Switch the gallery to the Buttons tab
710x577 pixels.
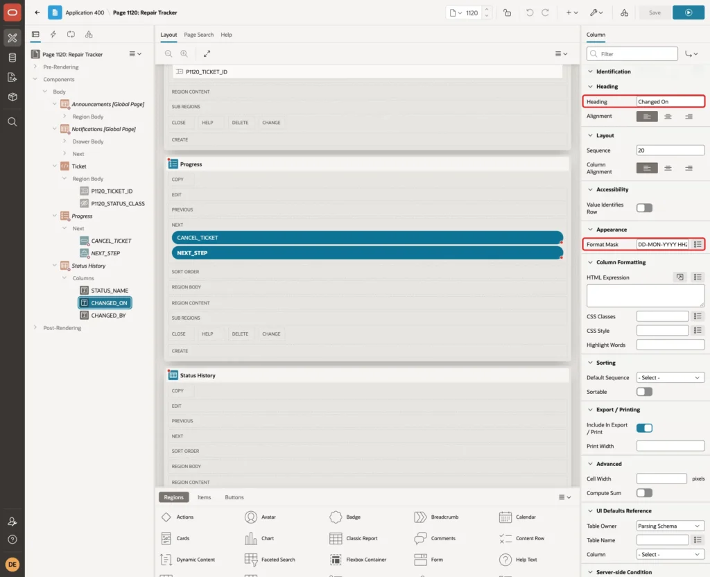click(234, 497)
